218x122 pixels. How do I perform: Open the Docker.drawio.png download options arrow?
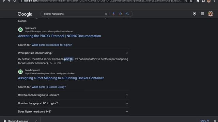coord(36,121)
